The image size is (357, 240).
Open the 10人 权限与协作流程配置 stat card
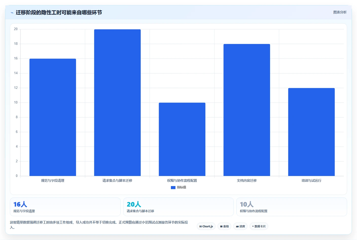[292, 207]
